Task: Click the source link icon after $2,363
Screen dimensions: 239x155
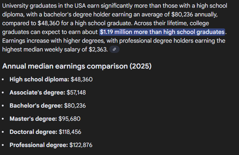Action: (114, 50)
